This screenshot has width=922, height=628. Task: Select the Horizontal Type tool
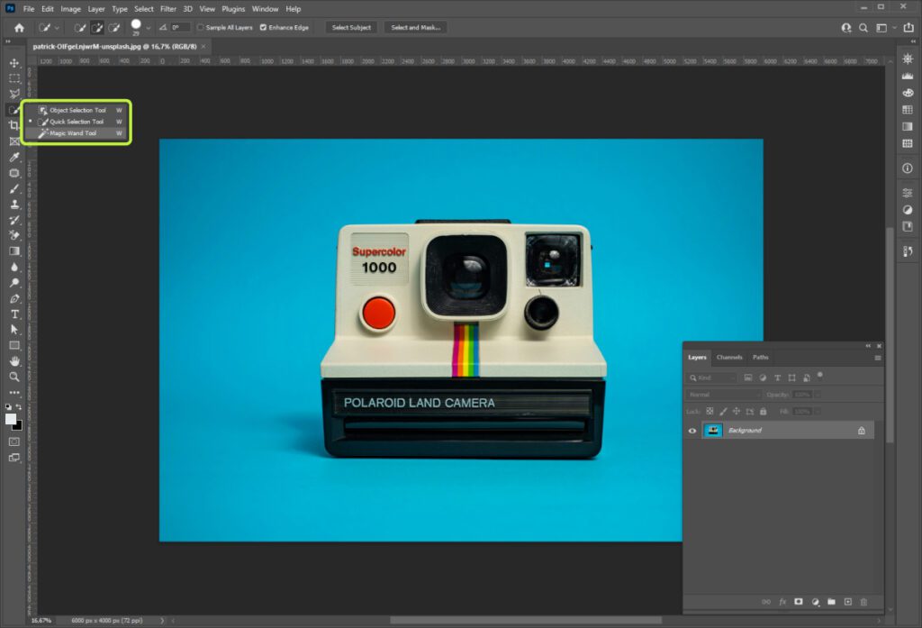14,314
